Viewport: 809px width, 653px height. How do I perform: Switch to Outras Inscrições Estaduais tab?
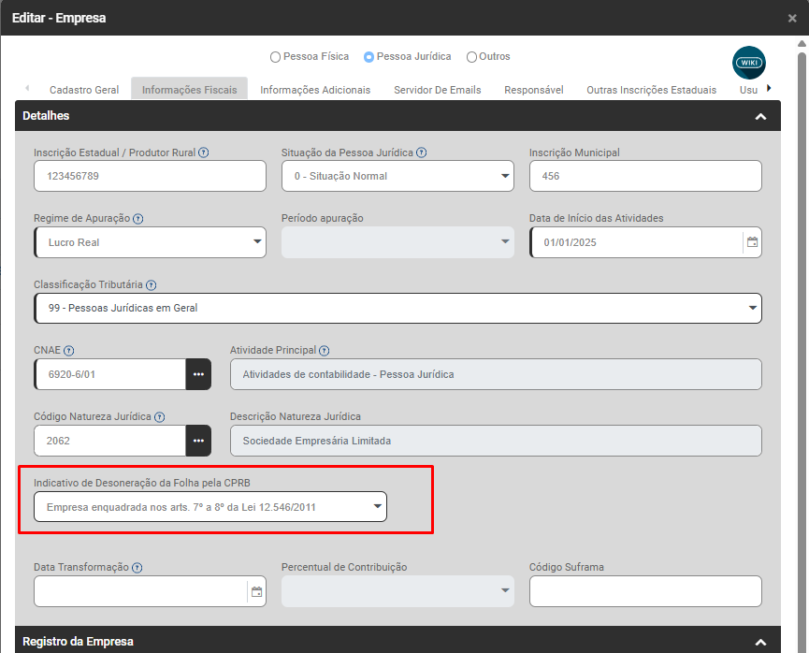point(652,90)
